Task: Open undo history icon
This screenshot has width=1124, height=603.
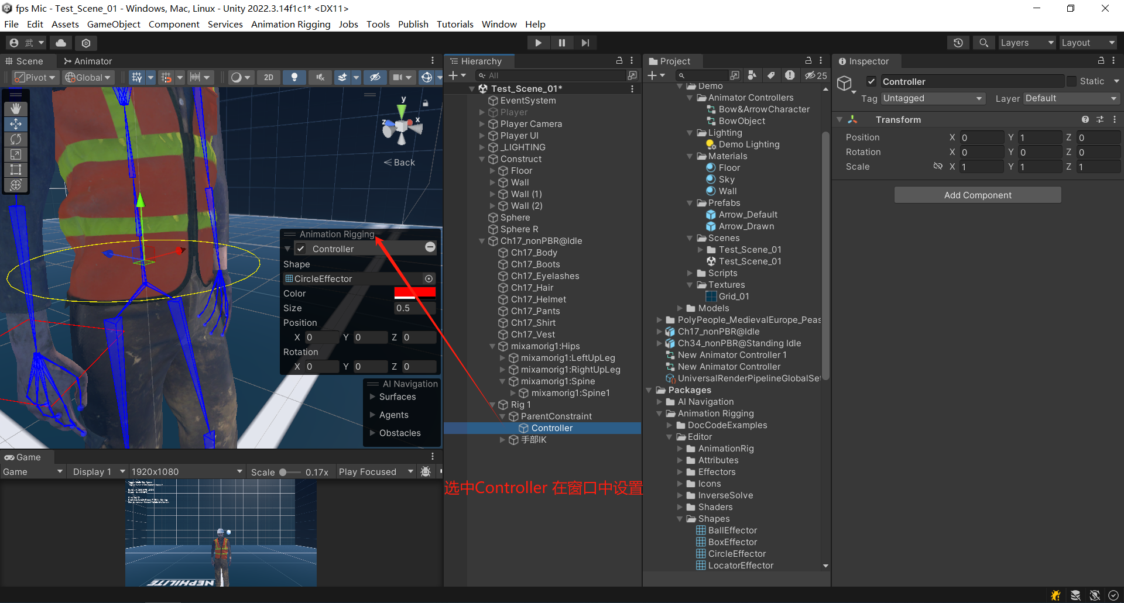Action: tap(958, 43)
